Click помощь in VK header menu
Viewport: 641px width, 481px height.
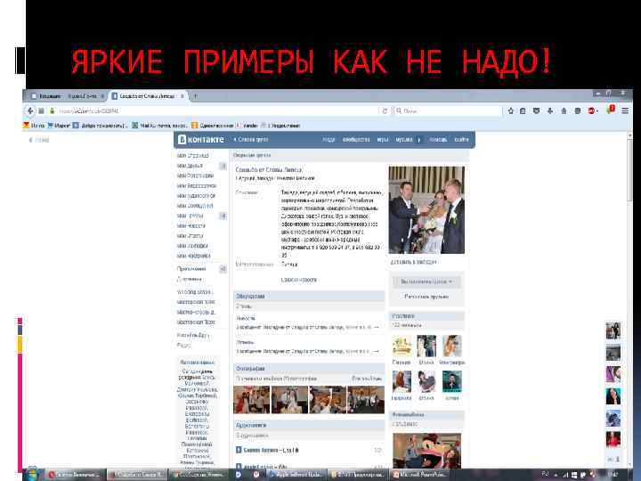point(438,140)
